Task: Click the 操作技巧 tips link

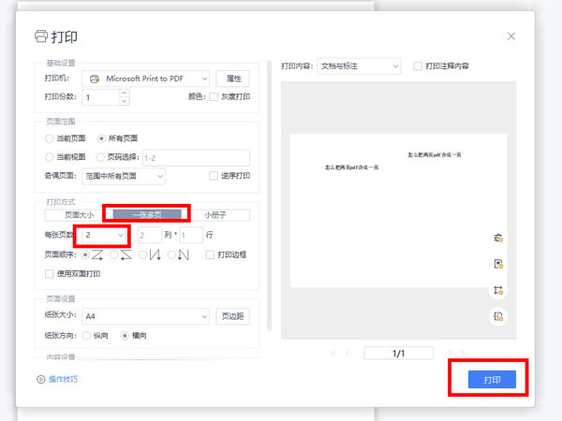Action: tap(63, 379)
